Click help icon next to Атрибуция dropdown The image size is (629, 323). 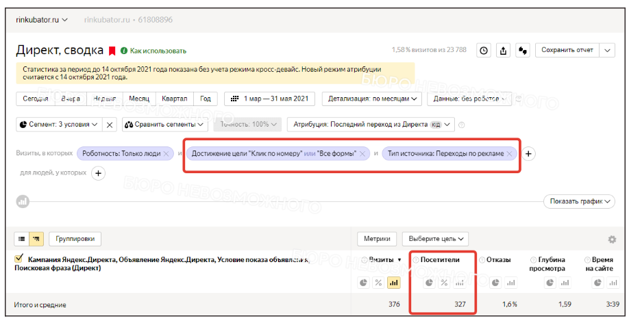461,125
